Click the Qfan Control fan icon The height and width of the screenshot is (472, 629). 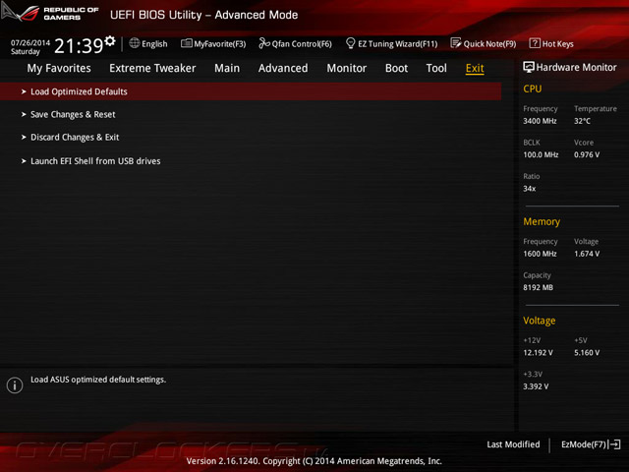click(x=264, y=43)
